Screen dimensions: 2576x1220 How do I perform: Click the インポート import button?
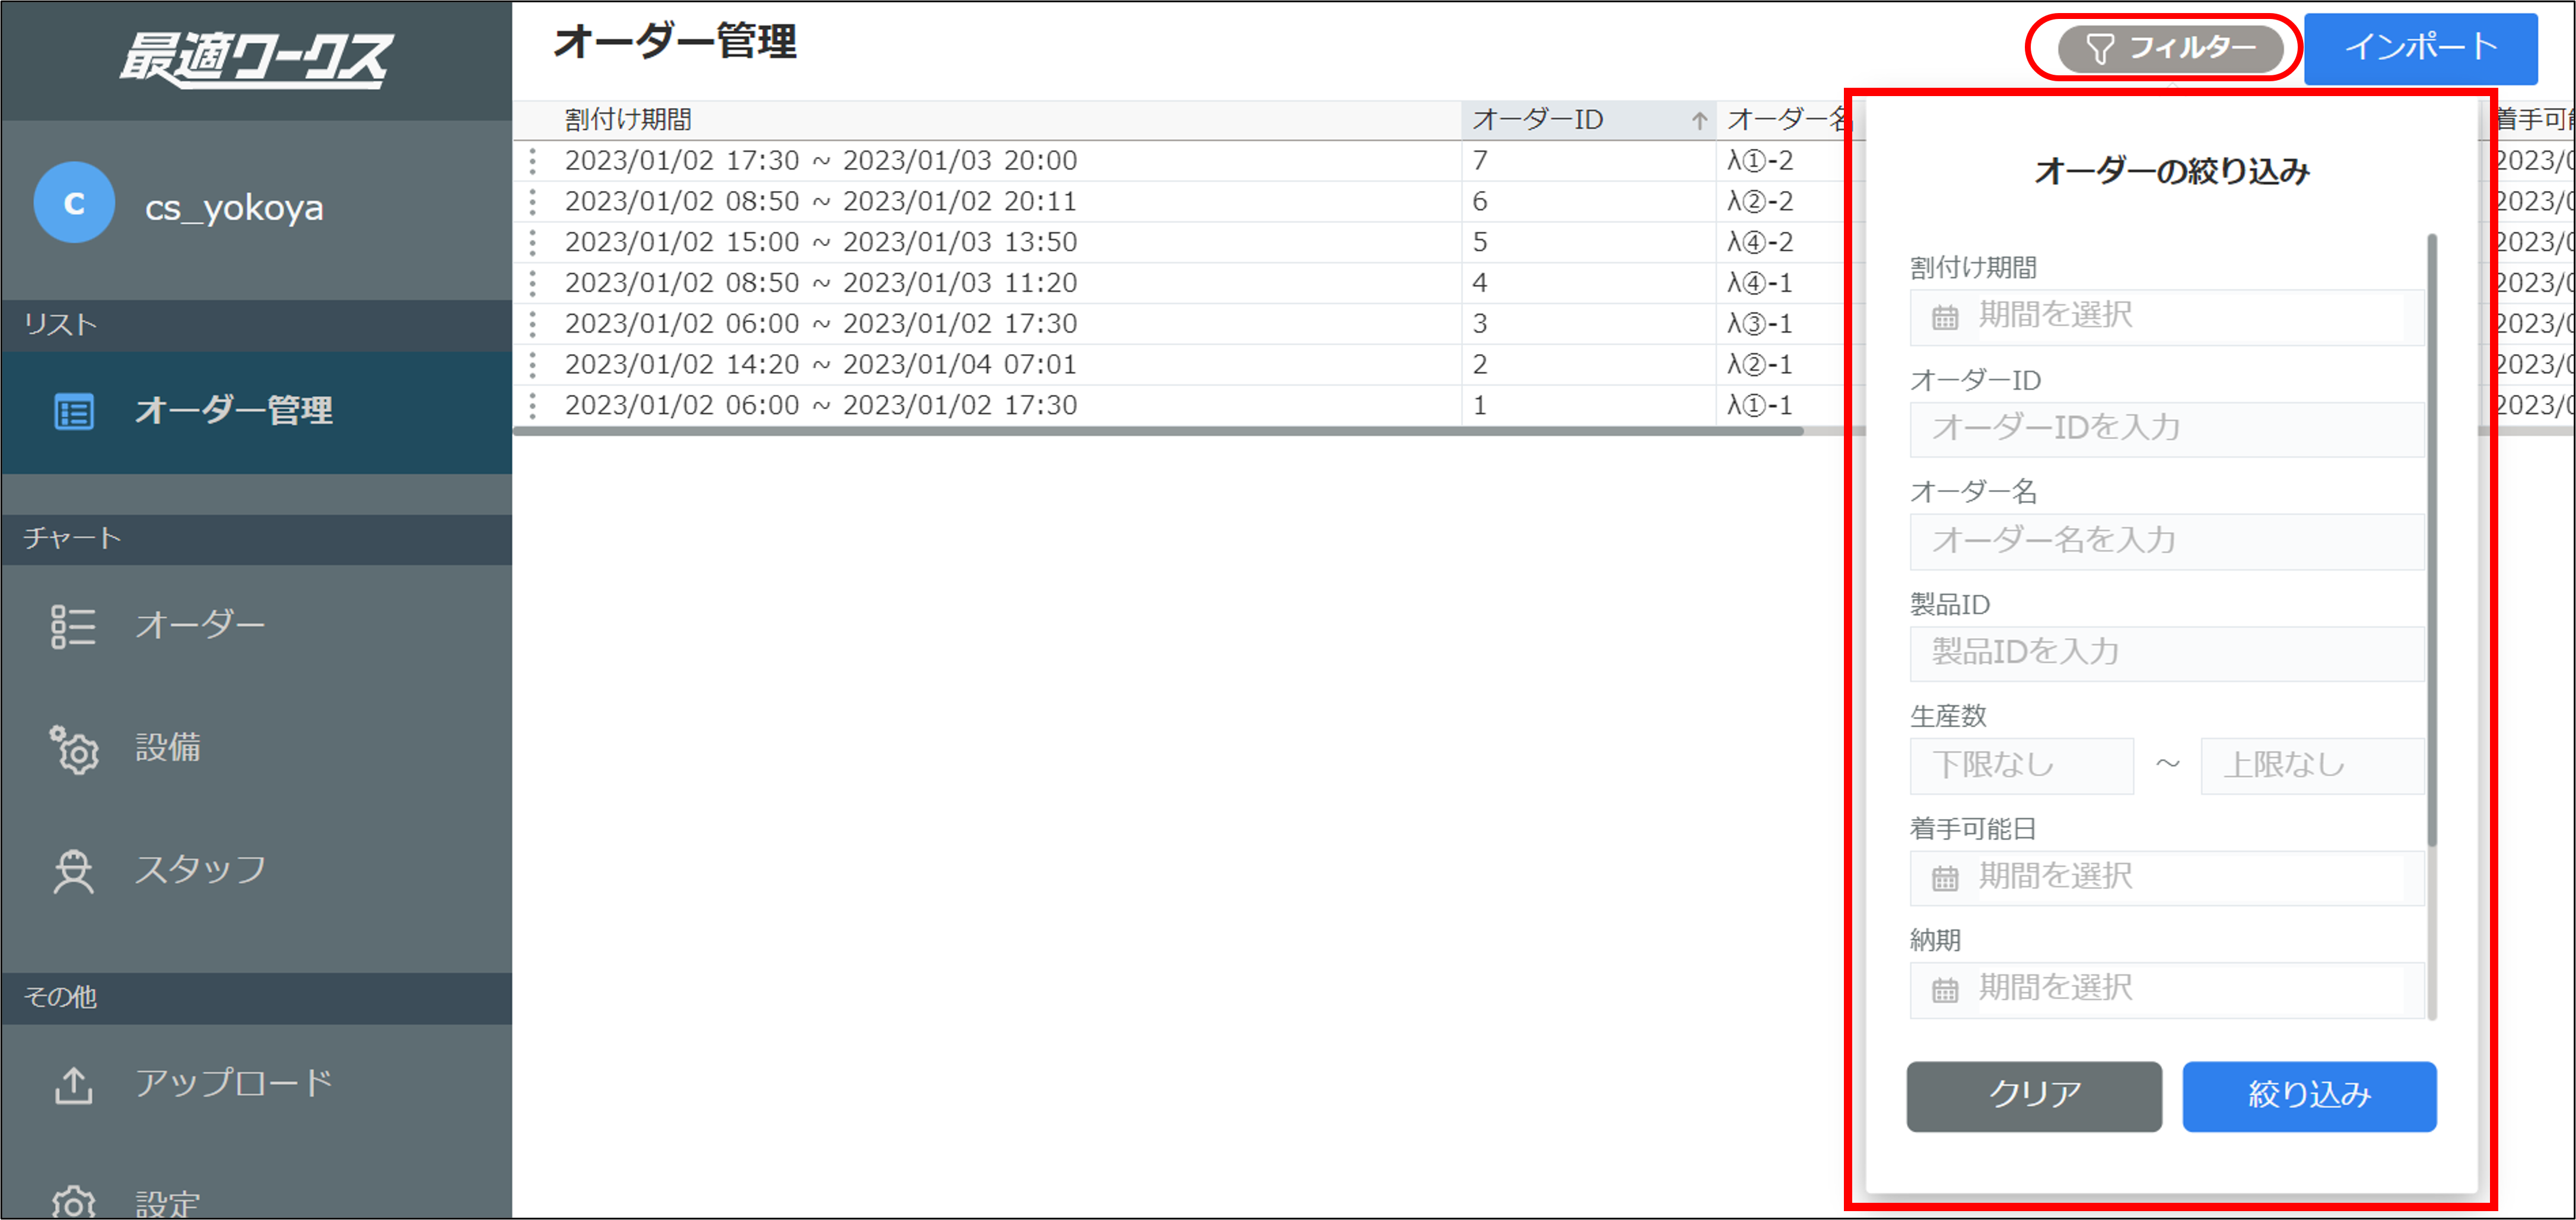pyautogui.click(x=2420, y=47)
